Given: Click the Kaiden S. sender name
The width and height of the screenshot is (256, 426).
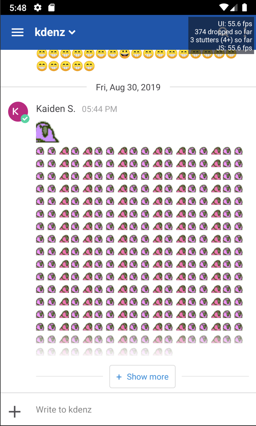Looking at the screenshot, I should [x=56, y=109].
